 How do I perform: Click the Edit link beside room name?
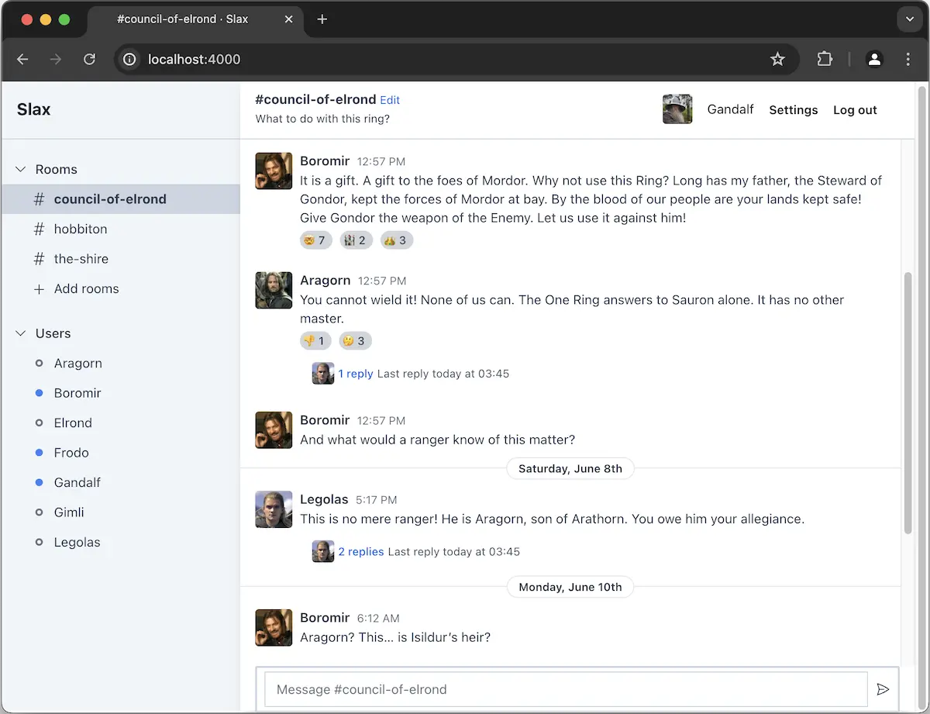pos(390,100)
